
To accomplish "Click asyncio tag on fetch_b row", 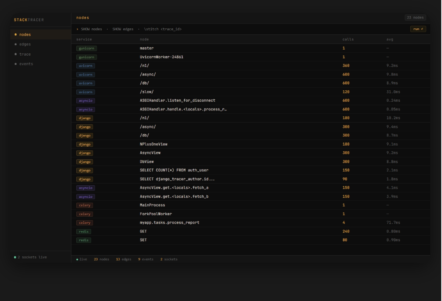I will [x=85, y=197].
